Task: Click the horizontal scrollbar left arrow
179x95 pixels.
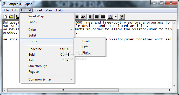Action: (5, 90)
